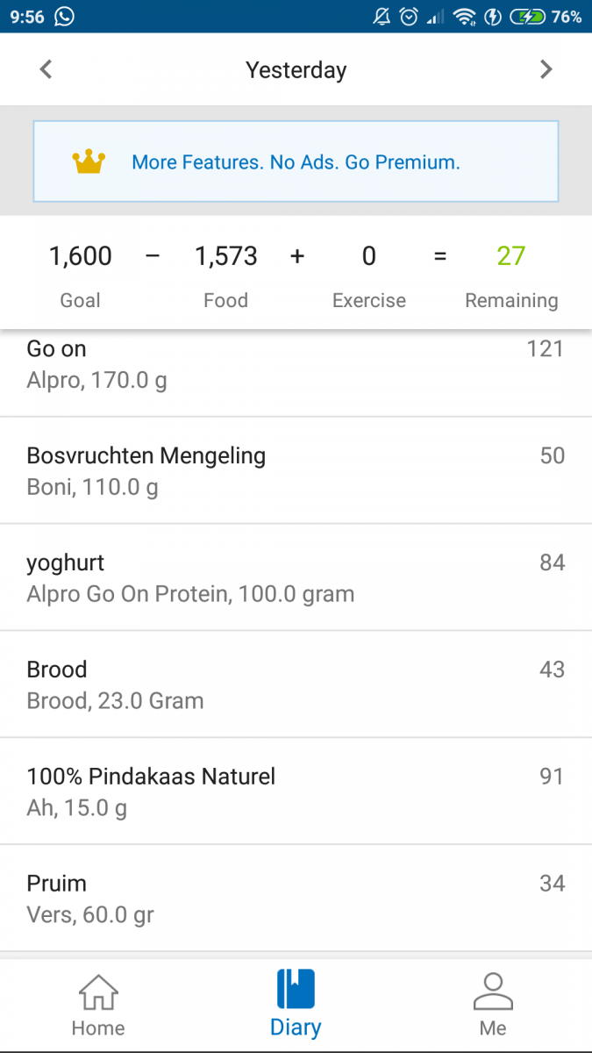Tap the Remaining value of 27
592x1053 pixels.
click(x=511, y=255)
